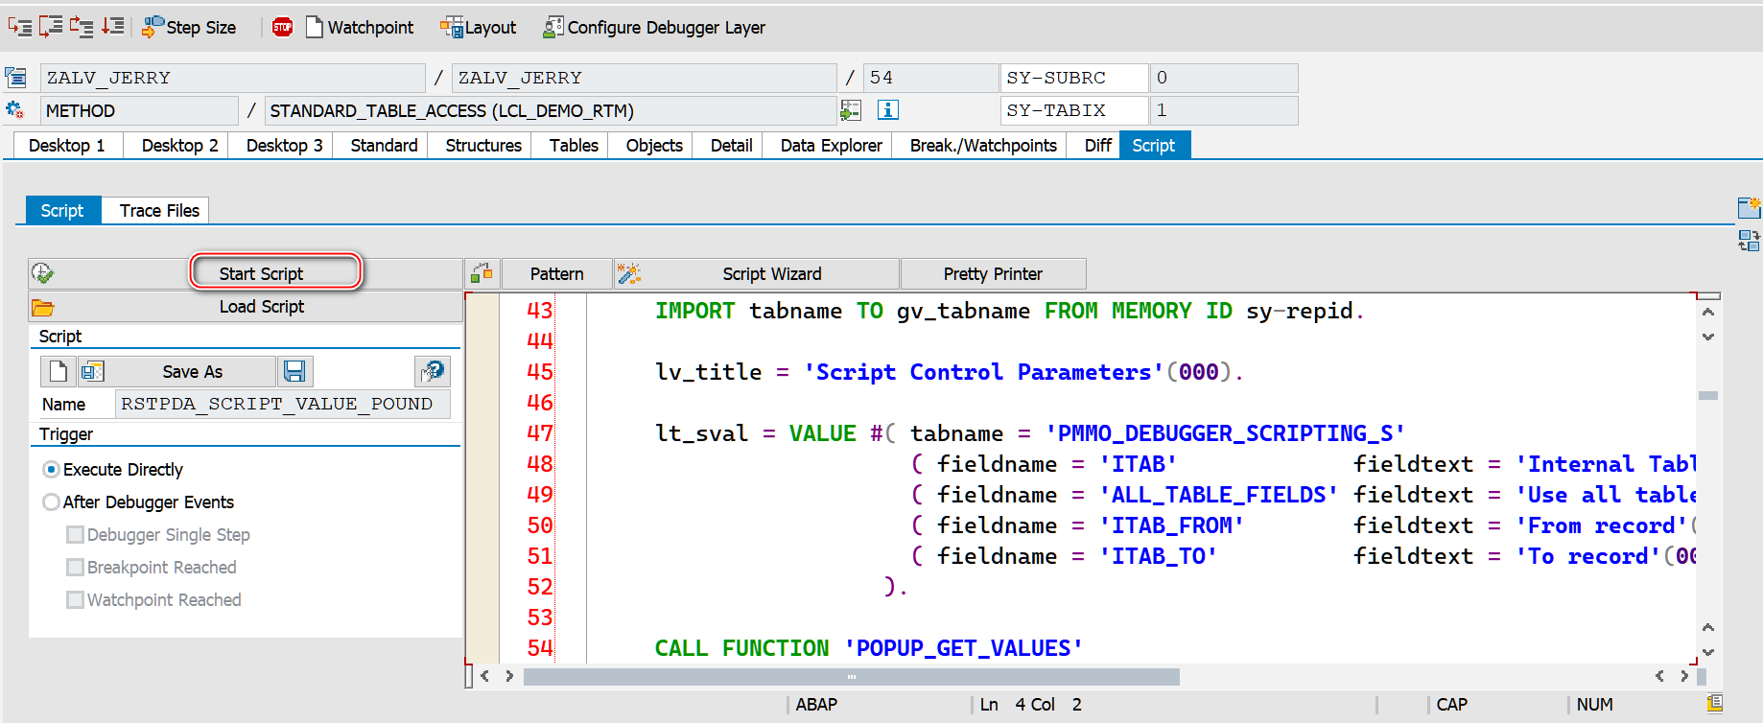Open the Detail tab
The image size is (1763, 723).
pyautogui.click(x=732, y=145)
